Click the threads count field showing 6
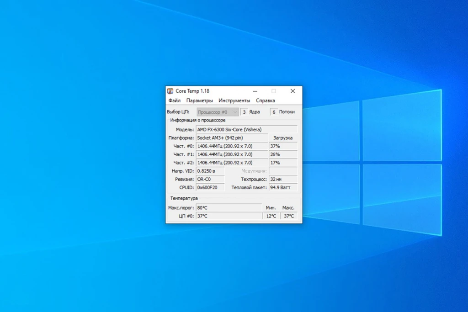The width and height of the screenshot is (468, 312). (274, 112)
